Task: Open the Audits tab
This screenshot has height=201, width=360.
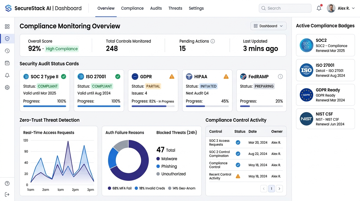Action: tap(156, 8)
